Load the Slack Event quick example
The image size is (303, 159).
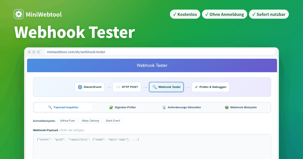[x=113, y=121]
